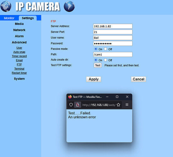Click the 'Test FTP settings:' label
173x157 pixels.
coord(61,65)
